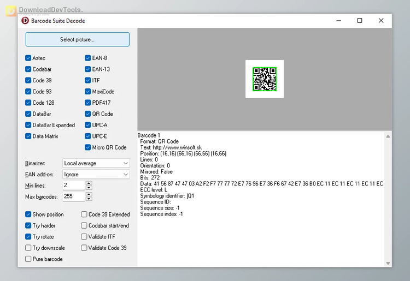Viewport: 410px width, 281px height.
Task: Click the 'Sequence ID:' result line
Action: pyautogui.click(x=155, y=202)
